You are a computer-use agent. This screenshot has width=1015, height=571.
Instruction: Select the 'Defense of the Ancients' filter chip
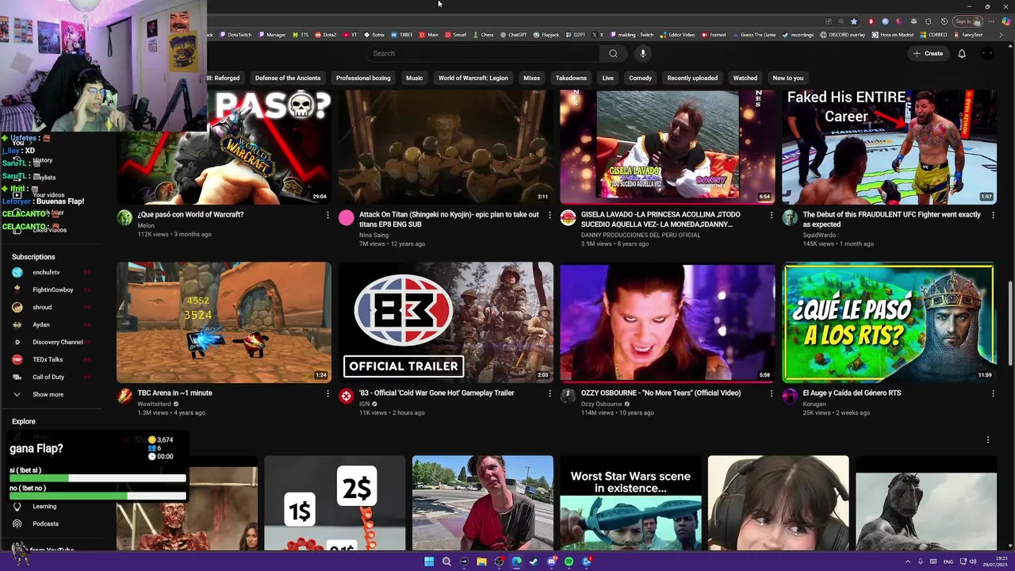288,78
